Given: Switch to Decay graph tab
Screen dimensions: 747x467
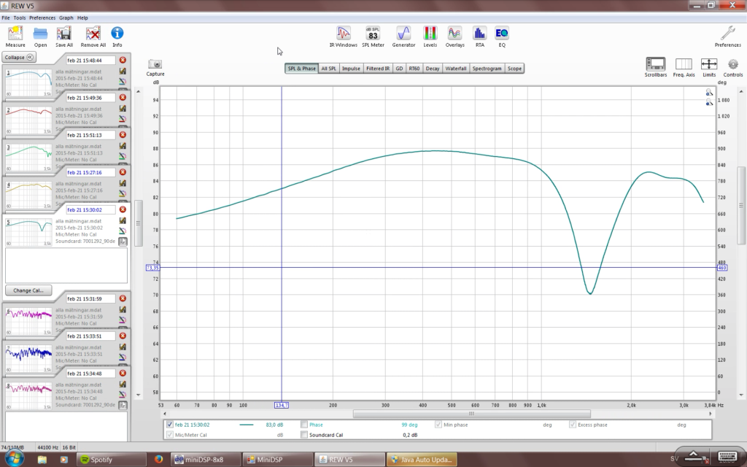Looking at the screenshot, I should point(433,68).
